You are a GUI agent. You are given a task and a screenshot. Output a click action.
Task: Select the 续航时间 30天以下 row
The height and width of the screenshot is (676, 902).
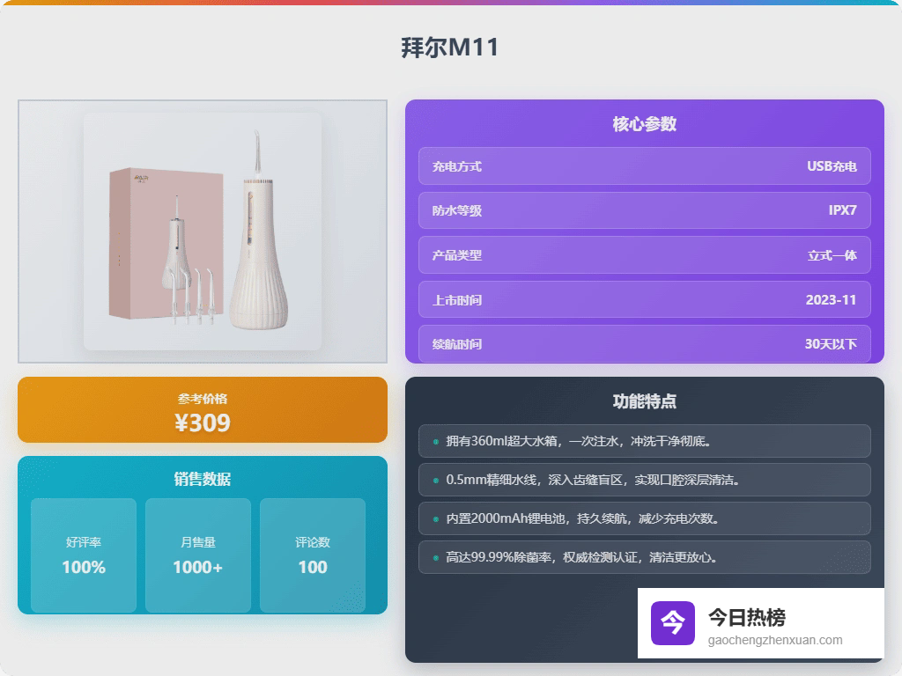[644, 343]
